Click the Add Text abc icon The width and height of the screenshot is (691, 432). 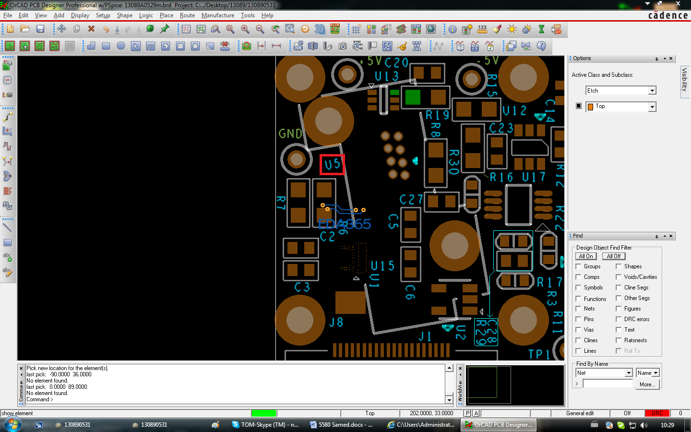(8, 257)
